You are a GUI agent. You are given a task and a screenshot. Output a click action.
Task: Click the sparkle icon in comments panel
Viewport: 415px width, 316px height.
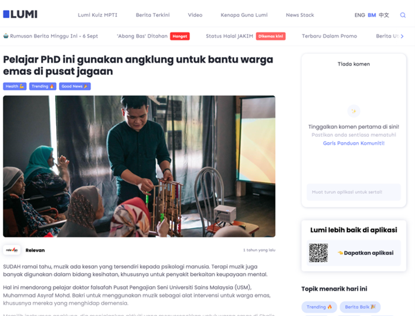tap(353, 111)
